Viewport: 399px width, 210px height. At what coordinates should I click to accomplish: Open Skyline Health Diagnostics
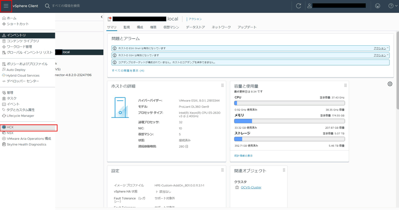tap(27, 144)
